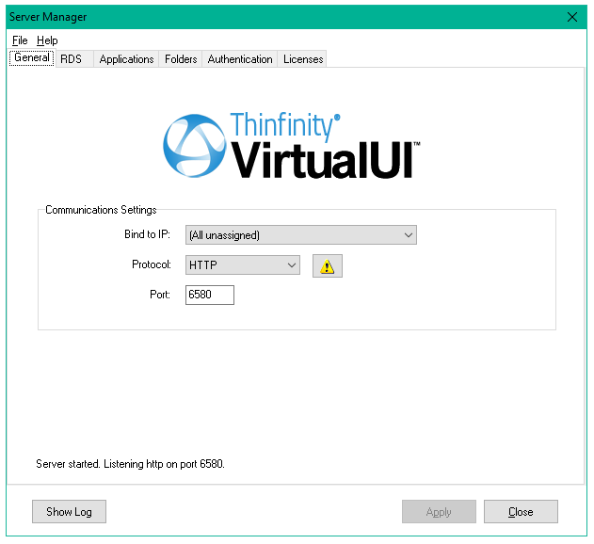
Task: Go to the Authentication tab
Action: (240, 59)
